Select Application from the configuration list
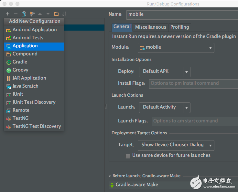The image size is (238, 192). 25,46
